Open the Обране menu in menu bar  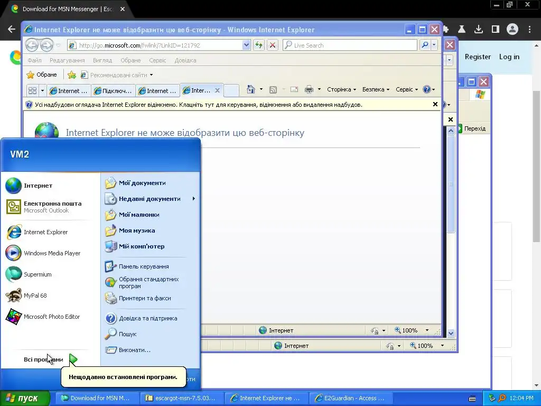pos(130,60)
